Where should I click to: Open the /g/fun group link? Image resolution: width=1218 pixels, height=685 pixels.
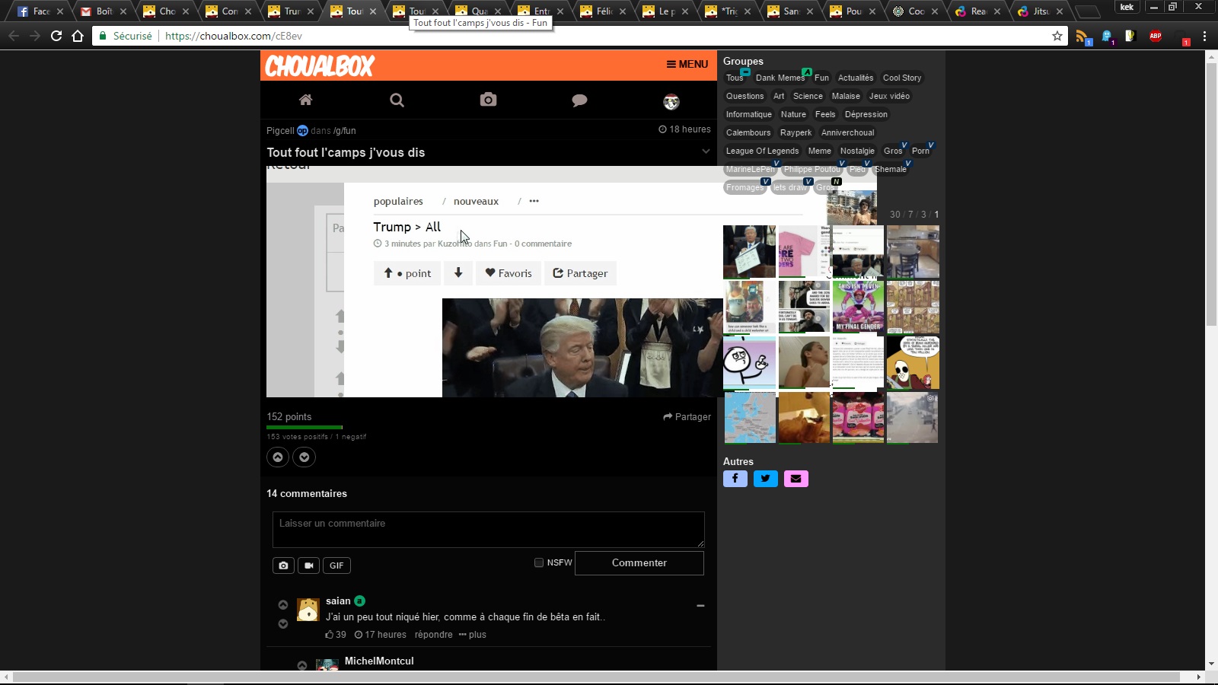(x=345, y=130)
